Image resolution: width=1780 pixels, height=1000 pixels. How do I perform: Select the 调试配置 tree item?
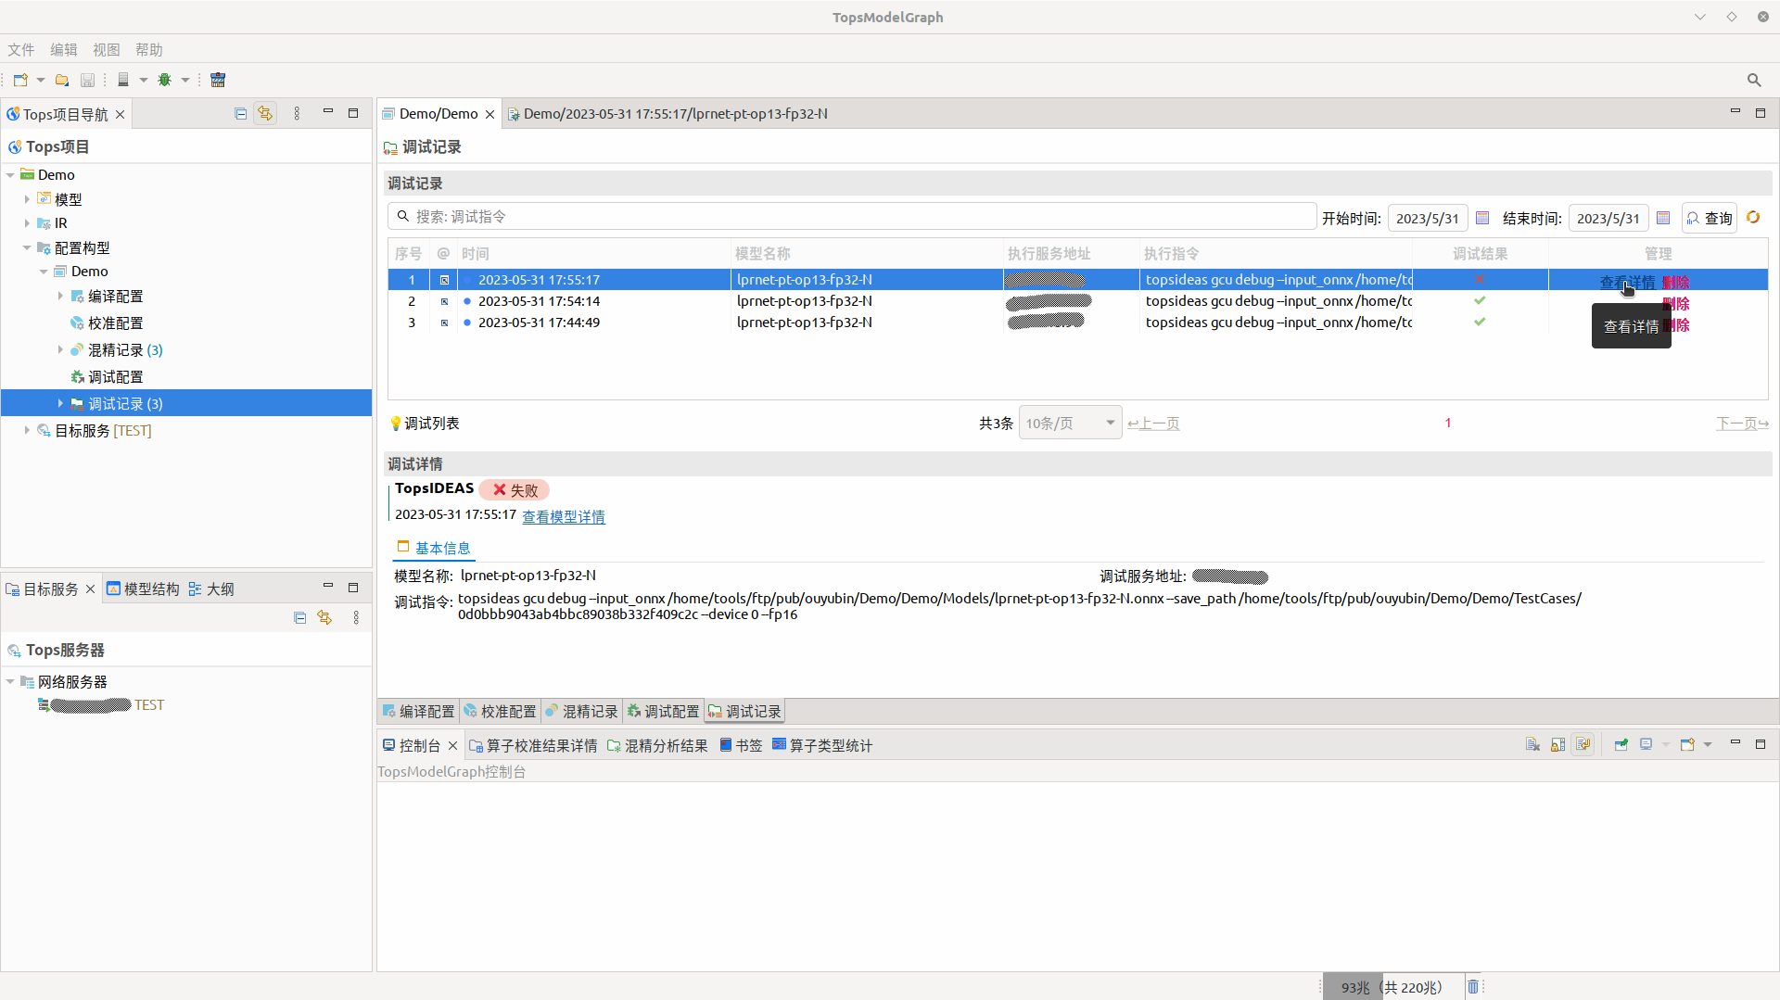(x=116, y=376)
